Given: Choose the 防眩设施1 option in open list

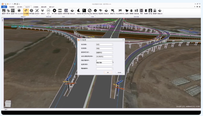Looking at the screenshot, I should coord(104,63).
